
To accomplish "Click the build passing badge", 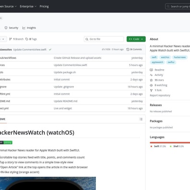I will 6,142.
